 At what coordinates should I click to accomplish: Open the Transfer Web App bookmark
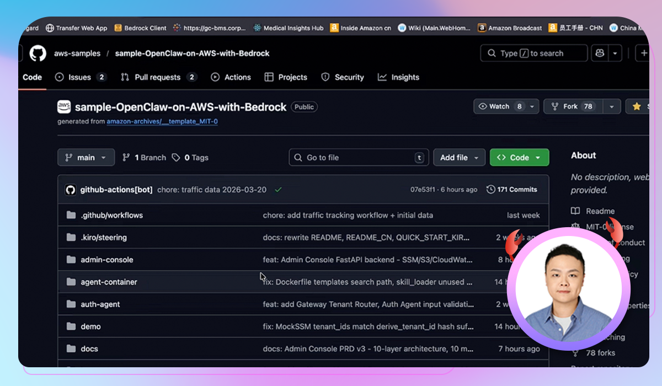click(x=76, y=28)
